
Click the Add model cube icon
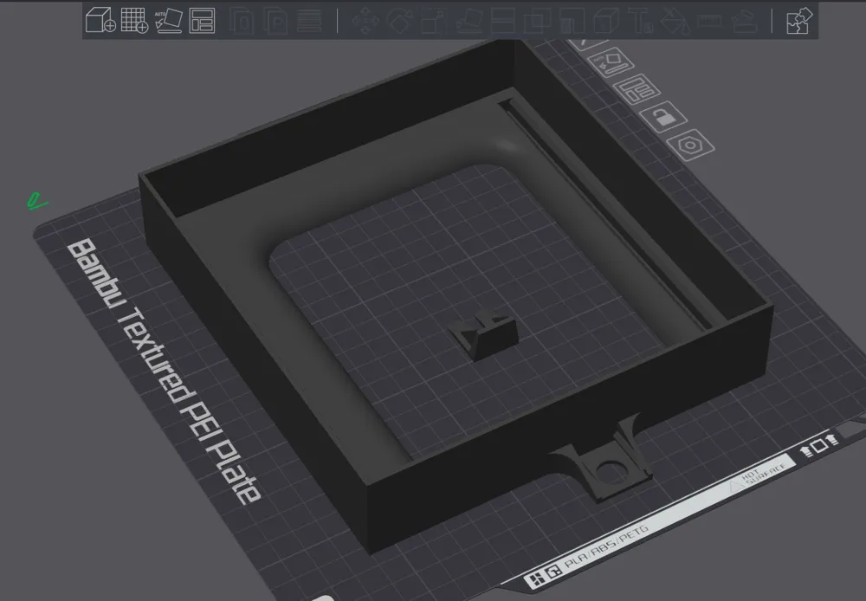(x=100, y=21)
